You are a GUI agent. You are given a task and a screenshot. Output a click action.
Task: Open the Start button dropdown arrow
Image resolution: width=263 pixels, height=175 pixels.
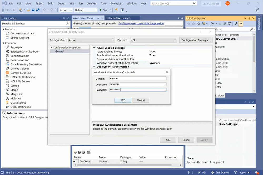click(110, 10)
